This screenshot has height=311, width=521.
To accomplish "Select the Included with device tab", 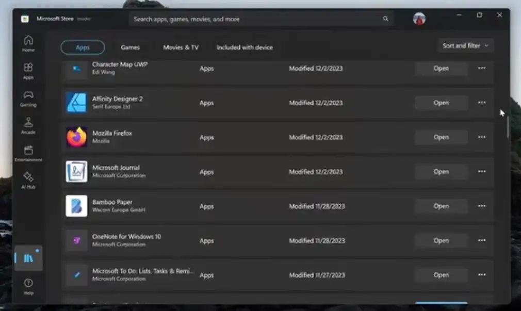I will [x=245, y=47].
